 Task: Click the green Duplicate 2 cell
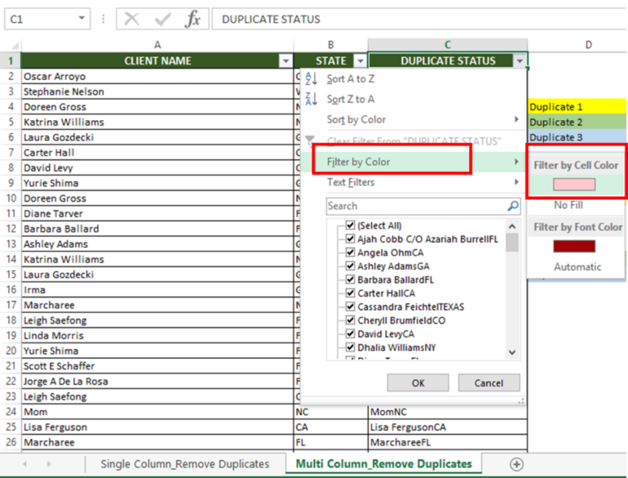tap(576, 122)
